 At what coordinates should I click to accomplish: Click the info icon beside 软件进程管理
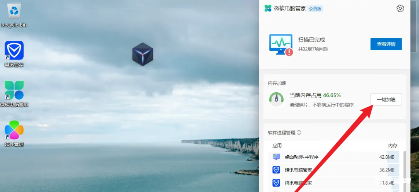point(299,133)
